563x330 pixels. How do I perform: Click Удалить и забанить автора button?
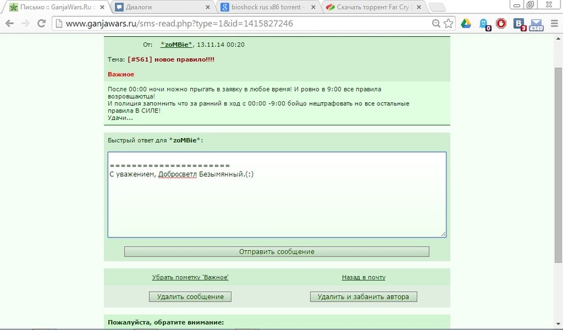point(363,297)
